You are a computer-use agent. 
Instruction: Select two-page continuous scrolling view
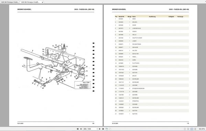coord(195,129)
